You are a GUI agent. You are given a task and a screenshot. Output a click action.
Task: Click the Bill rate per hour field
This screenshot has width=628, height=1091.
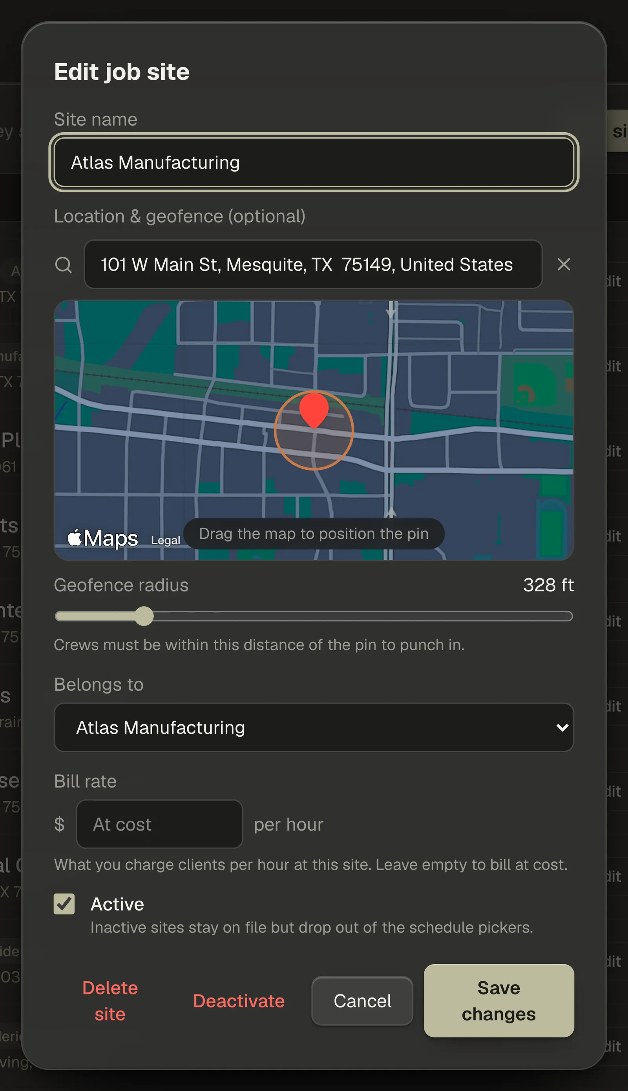tap(160, 824)
